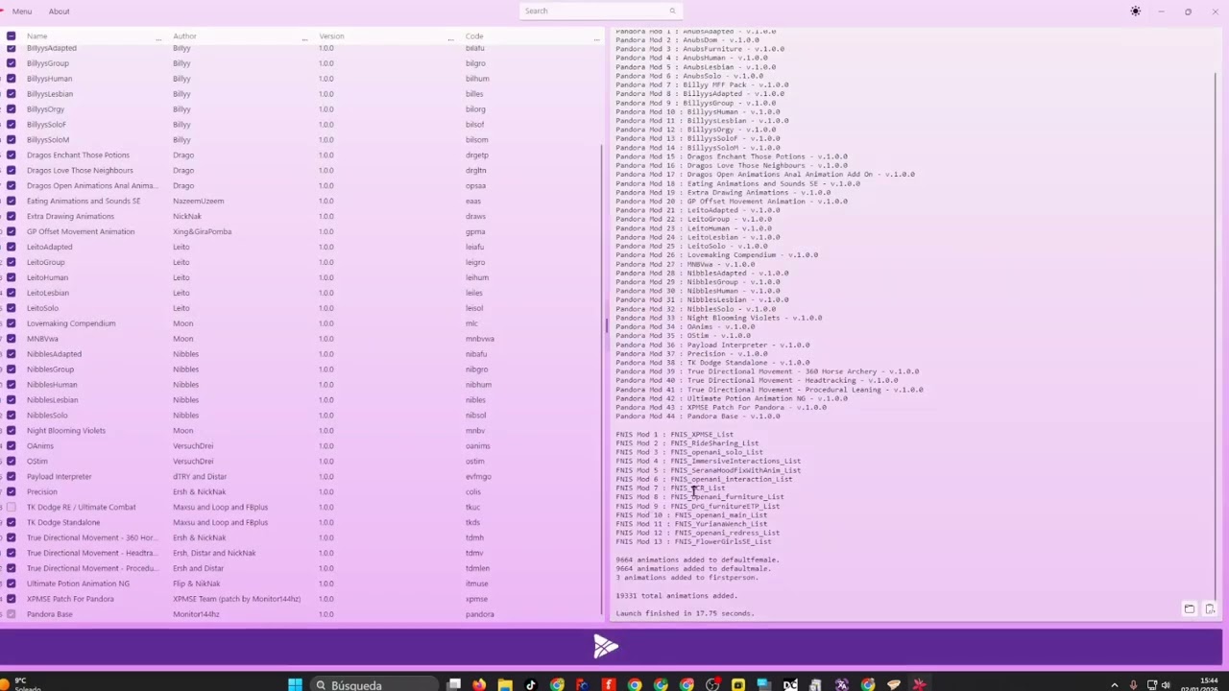Select the GP Offset Movement Animation row
Image resolution: width=1229 pixels, height=691 pixels.
(301, 231)
